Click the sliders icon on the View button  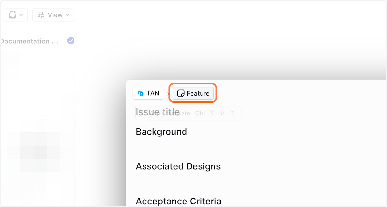(41, 15)
